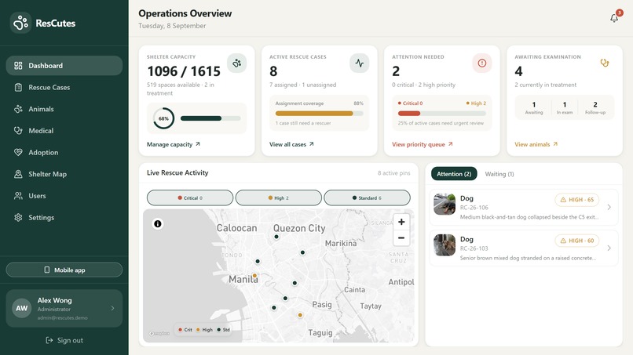Click the map info icon
This screenshot has width=633, height=355.
tap(157, 223)
